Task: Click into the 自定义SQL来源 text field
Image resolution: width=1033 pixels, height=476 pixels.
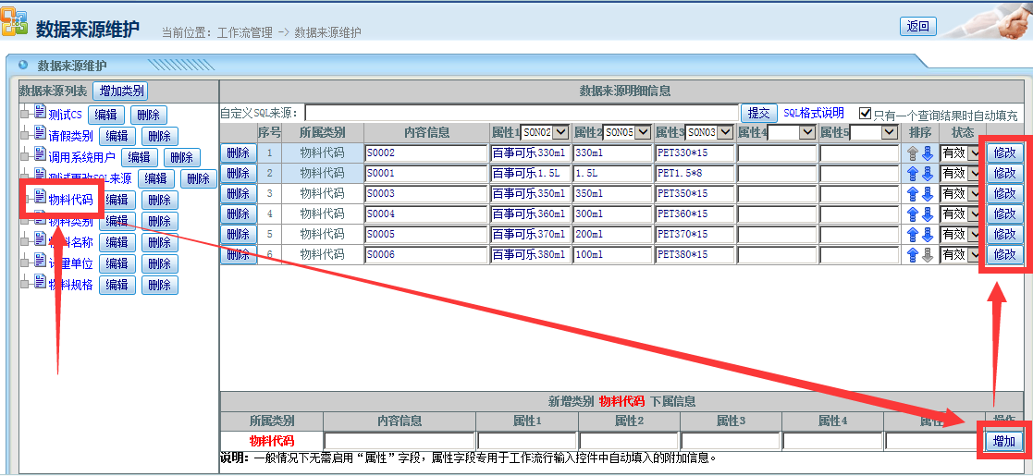Action: tap(520, 114)
